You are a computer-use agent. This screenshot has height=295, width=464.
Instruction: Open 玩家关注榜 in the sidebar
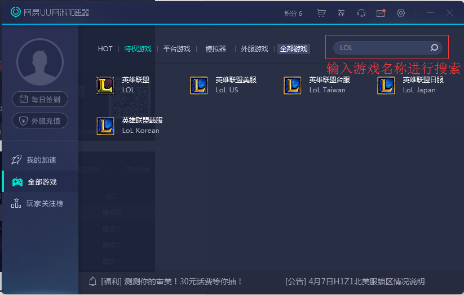pyautogui.click(x=40, y=203)
